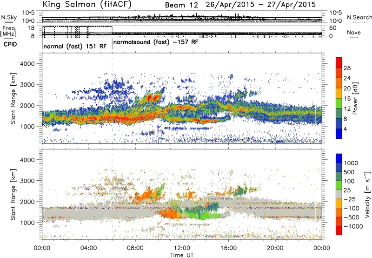Pick the teal 8-12 dB Power colorbar segment
The height and width of the screenshot is (258, 372).
(339, 113)
